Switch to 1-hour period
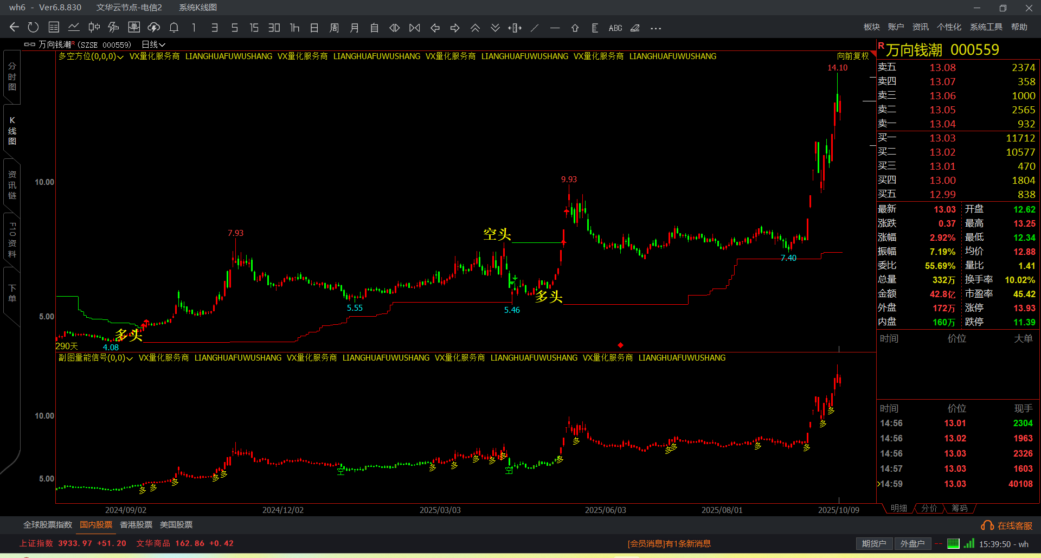Image resolution: width=1041 pixels, height=558 pixels. (294, 28)
